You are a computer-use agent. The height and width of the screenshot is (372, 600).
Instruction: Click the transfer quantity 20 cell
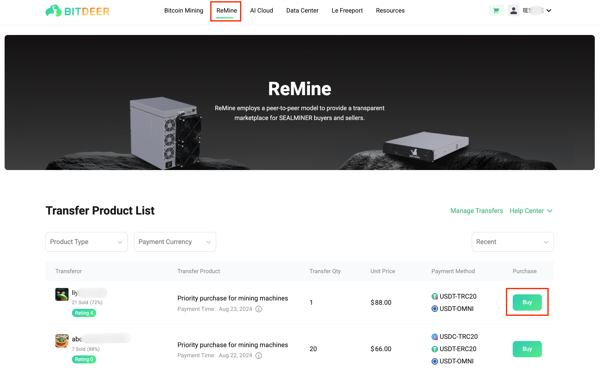[x=313, y=349]
